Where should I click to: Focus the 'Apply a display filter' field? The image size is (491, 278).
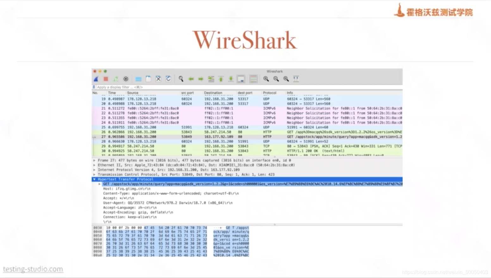(249, 87)
